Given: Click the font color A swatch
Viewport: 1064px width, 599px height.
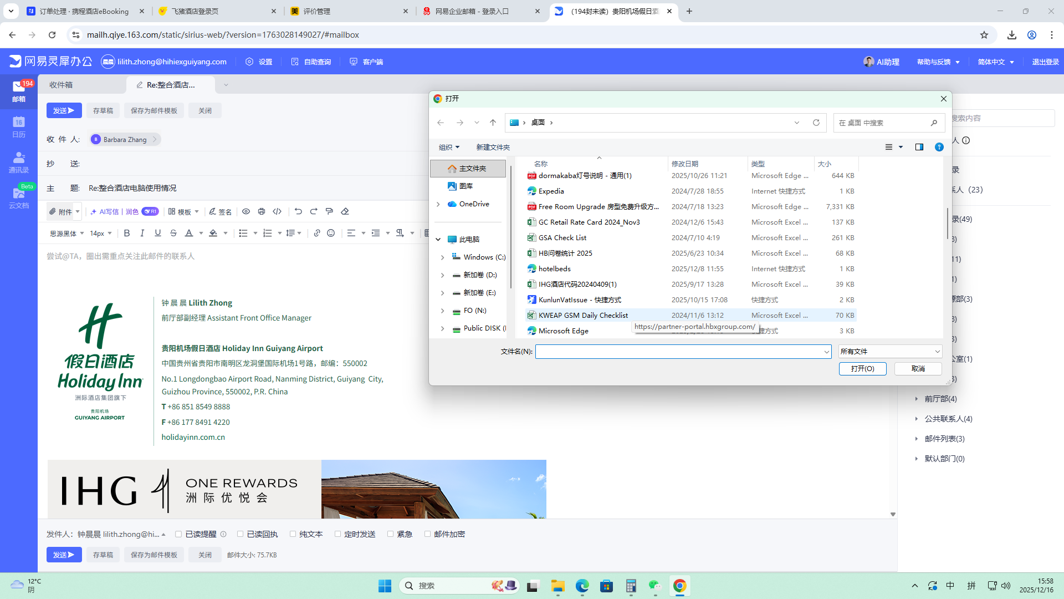Looking at the screenshot, I should click(189, 233).
